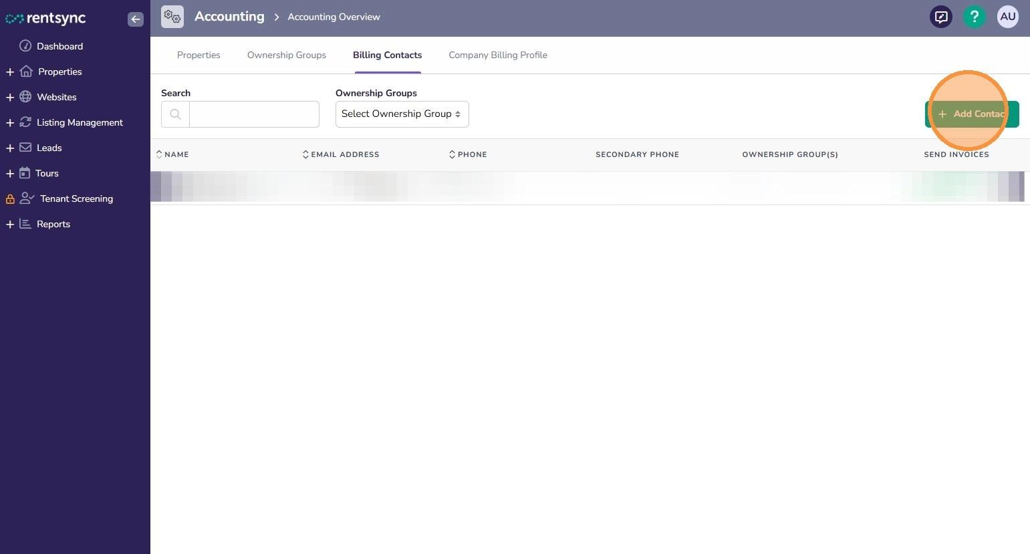Open the Tours sidebar link
The image size is (1030, 554).
coord(47,173)
